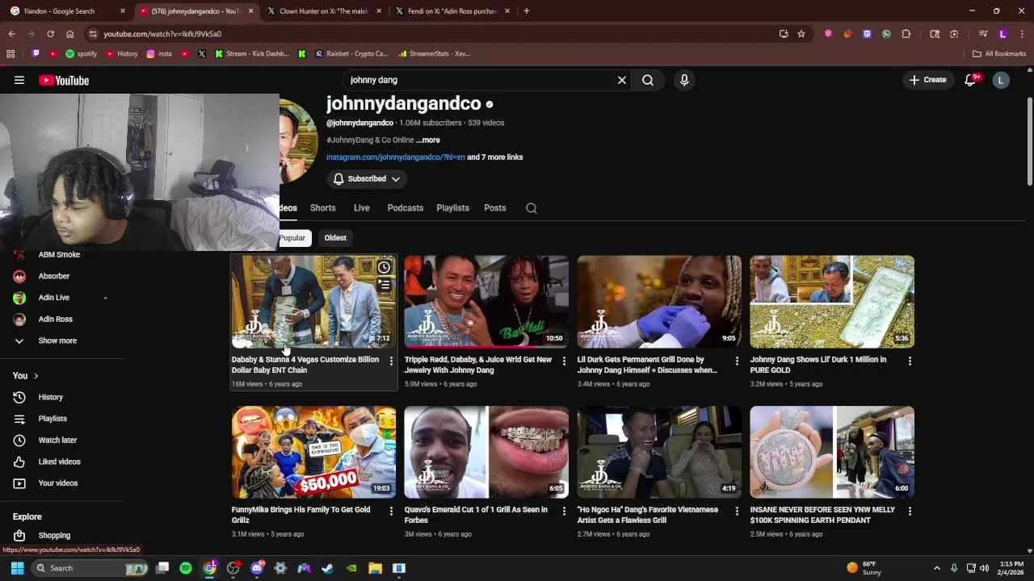Open the Trippie Redd, Dababy & Juice Wrld thumbnail

tap(486, 302)
